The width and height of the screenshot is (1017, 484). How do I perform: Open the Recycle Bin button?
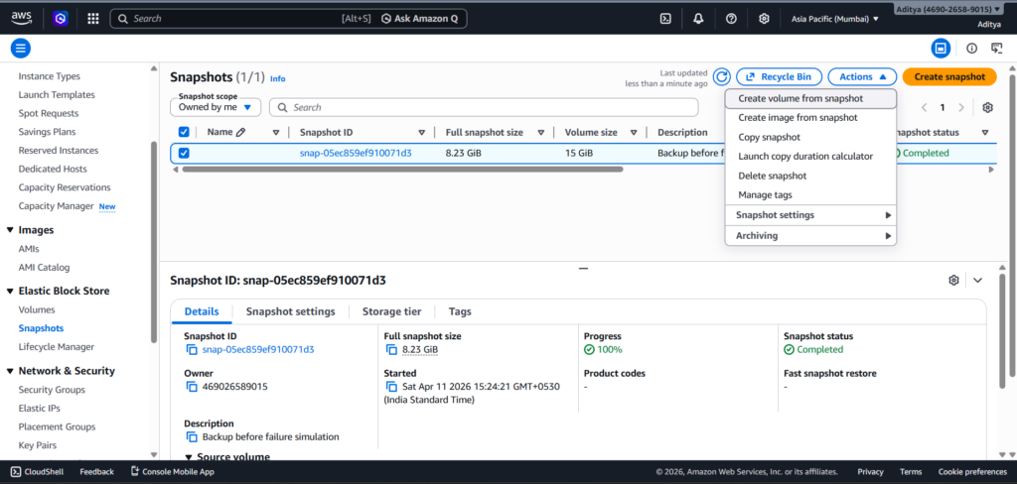click(779, 76)
